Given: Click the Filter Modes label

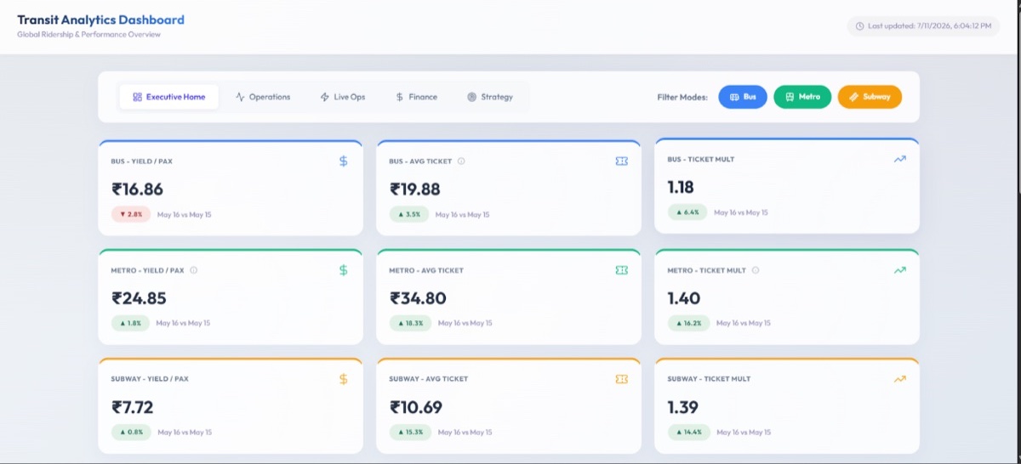Looking at the screenshot, I should click(682, 97).
